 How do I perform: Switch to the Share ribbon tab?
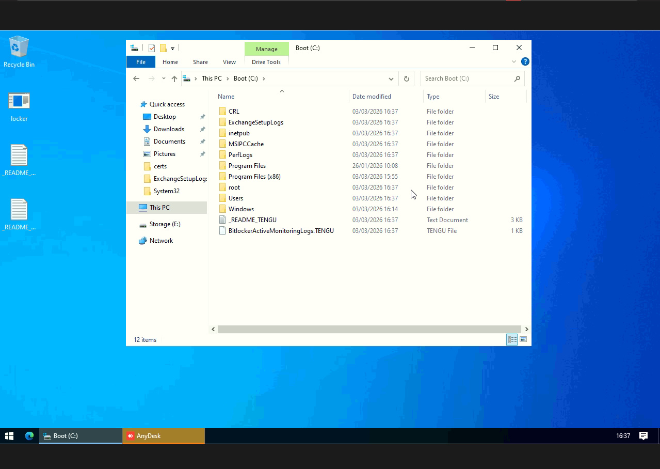click(x=200, y=62)
